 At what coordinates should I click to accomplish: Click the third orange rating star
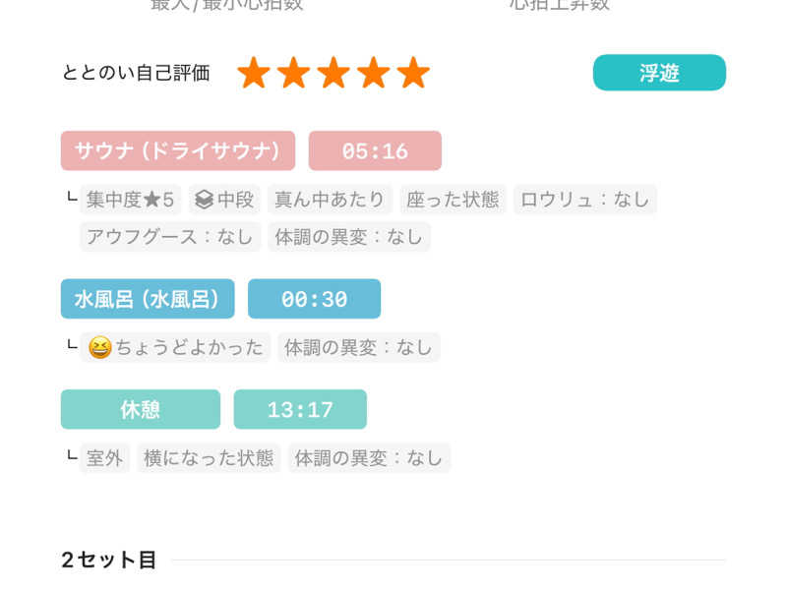[333, 73]
